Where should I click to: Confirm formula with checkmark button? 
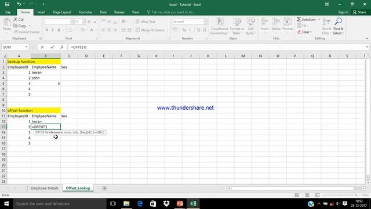coord(52,47)
